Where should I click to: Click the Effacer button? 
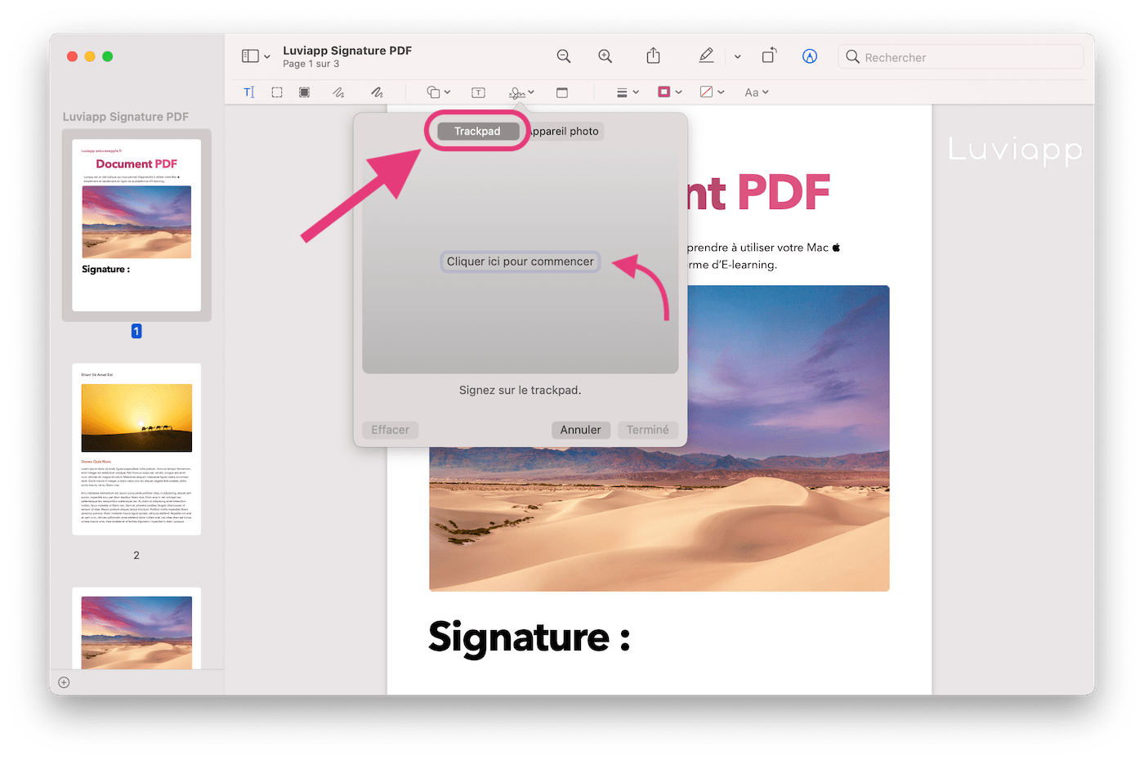[x=390, y=430]
